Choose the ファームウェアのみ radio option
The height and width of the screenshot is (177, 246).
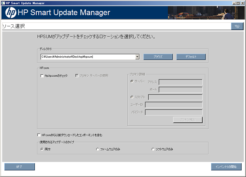click(98, 149)
